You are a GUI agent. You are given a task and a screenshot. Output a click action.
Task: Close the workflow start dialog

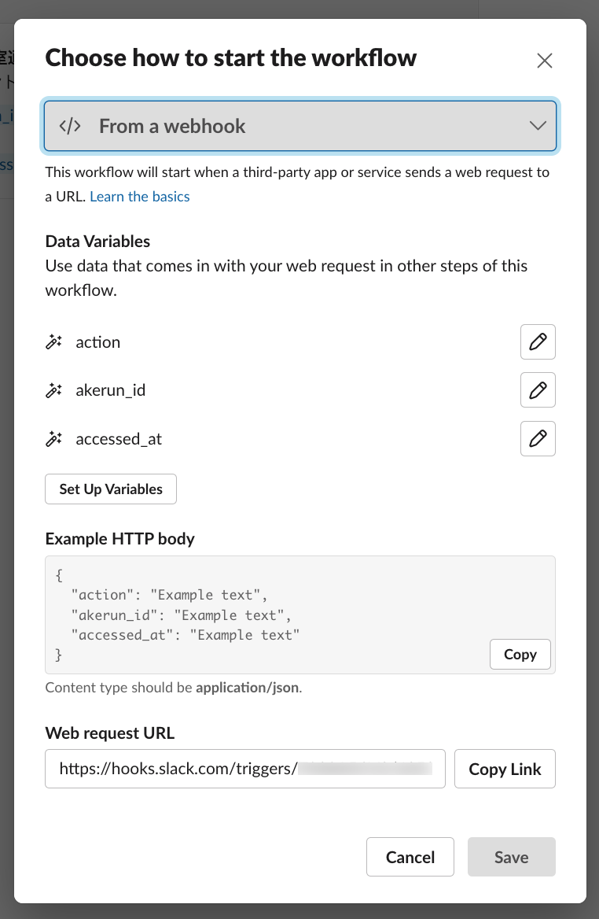pos(544,61)
